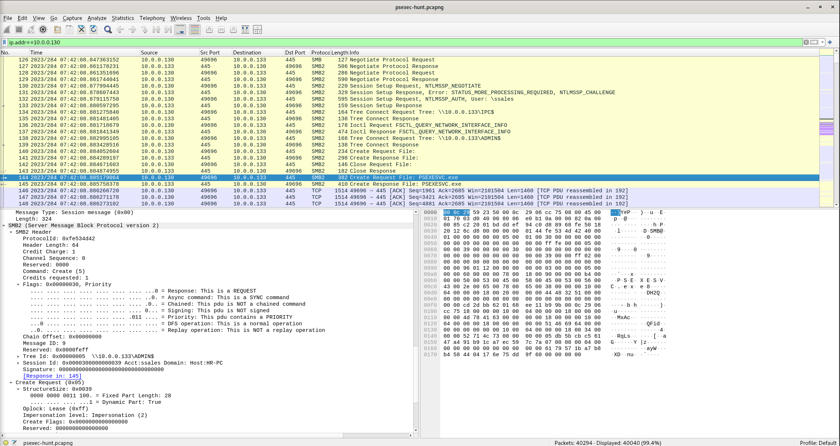Sort by the Info column header
The width and height of the screenshot is (840, 446).
tap(584, 53)
